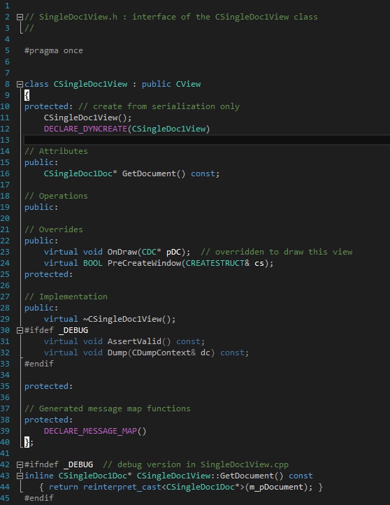Select the CView base class name
390x505 pixels.
pos(188,84)
